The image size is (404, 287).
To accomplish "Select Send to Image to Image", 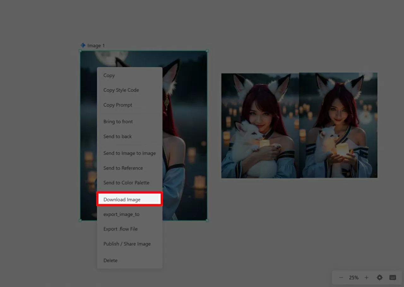I will (129, 153).
